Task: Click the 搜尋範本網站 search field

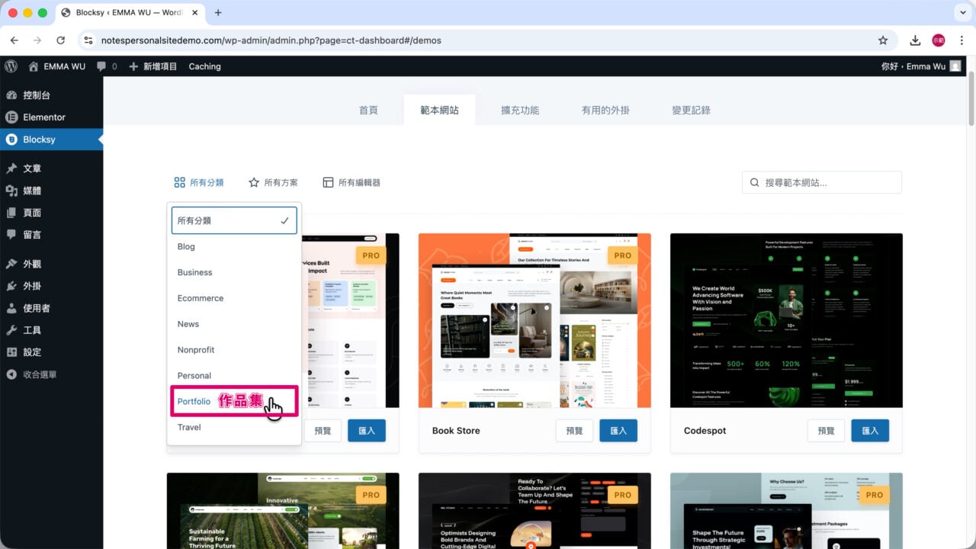Action: tap(822, 182)
